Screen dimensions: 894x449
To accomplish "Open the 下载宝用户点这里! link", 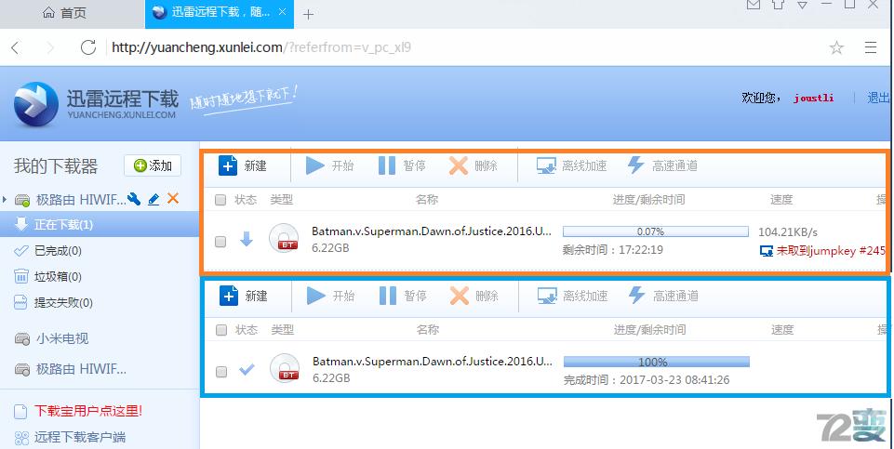I will point(87,411).
